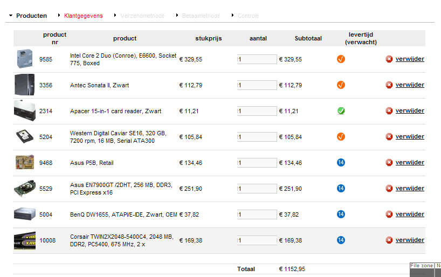441x277 pixels.
Task: Click orange delivery status icon for Intel Core 2 Duo
Action: (341, 59)
